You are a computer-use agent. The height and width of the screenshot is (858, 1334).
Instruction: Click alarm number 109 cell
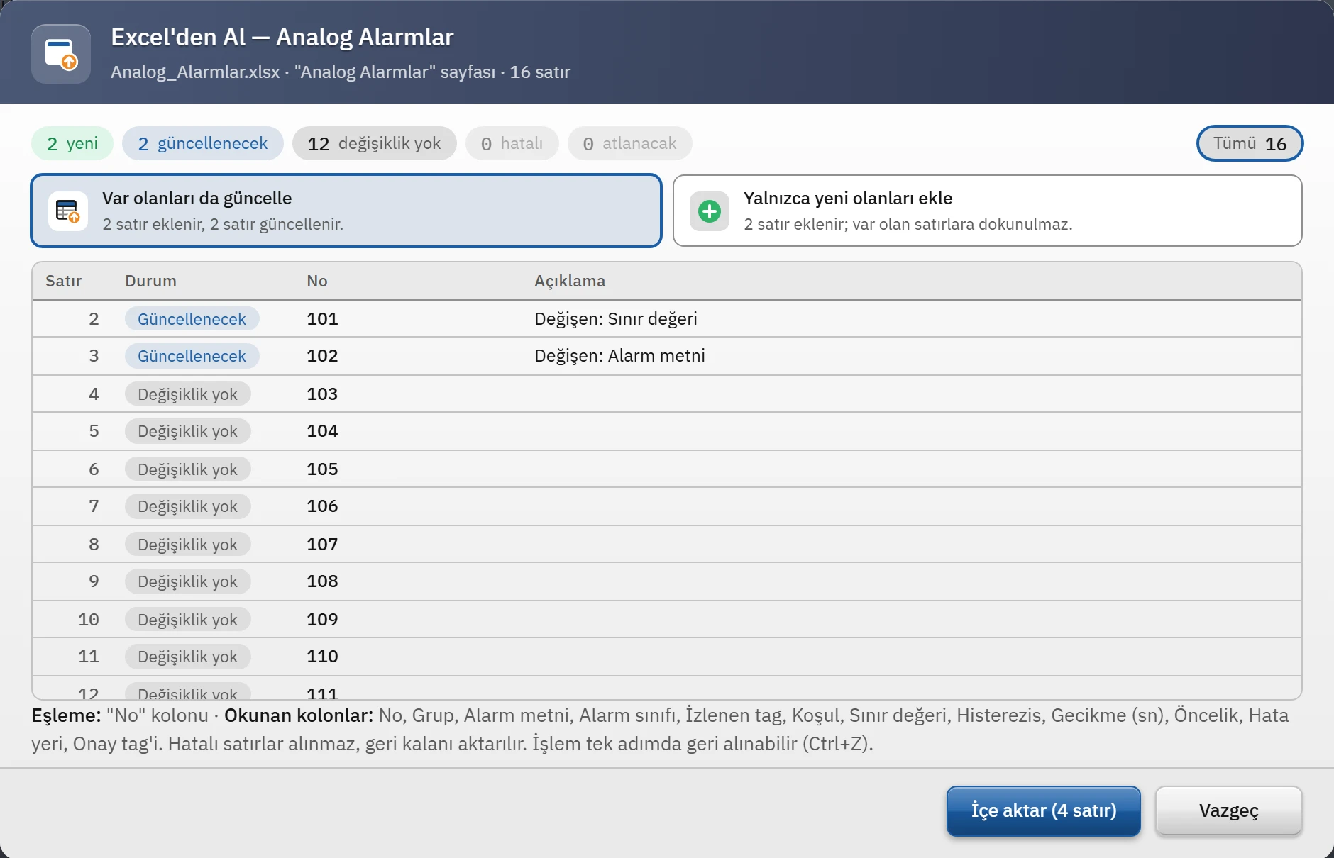click(322, 619)
